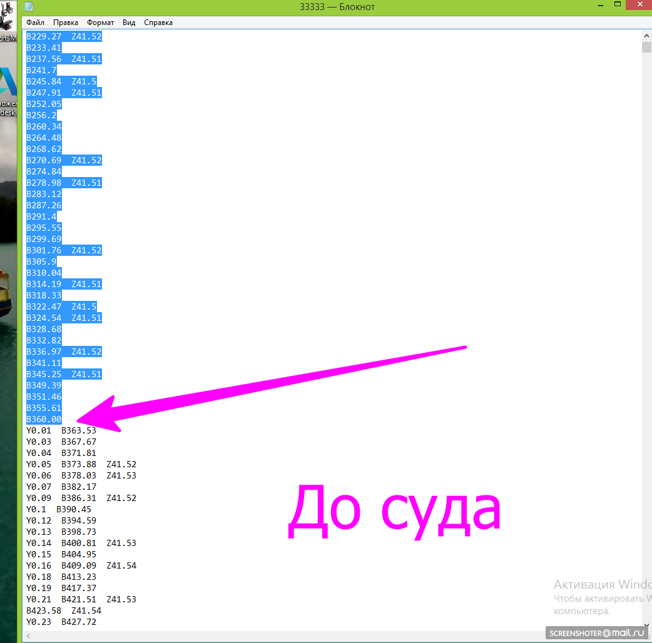Click the line B287.26
Viewport: 652px width, 643px height.
[x=44, y=205]
